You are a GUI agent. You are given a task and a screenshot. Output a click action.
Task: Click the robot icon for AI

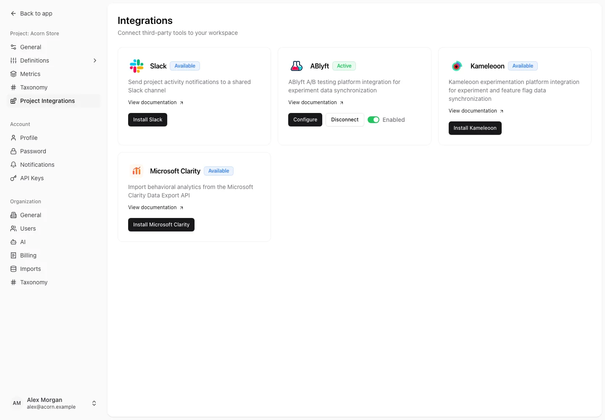click(13, 242)
